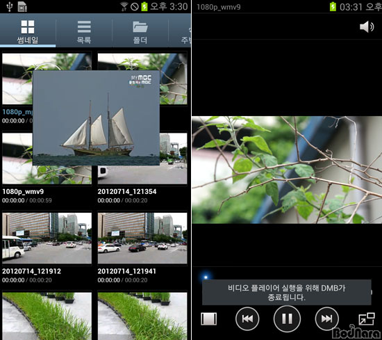Tap the USB connection status icon
Screen dimensions: 382x340
tap(10, 6)
